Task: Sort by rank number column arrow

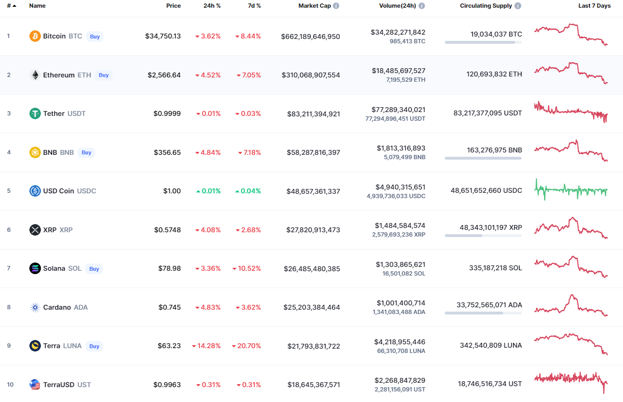Action: click(14, 6)
